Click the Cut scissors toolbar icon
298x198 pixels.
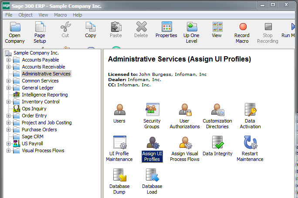65,30
